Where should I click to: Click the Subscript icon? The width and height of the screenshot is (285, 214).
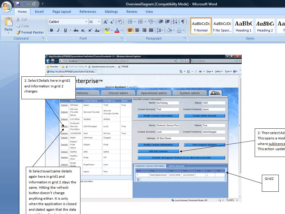pyautogui.click(x=83, y=30)
